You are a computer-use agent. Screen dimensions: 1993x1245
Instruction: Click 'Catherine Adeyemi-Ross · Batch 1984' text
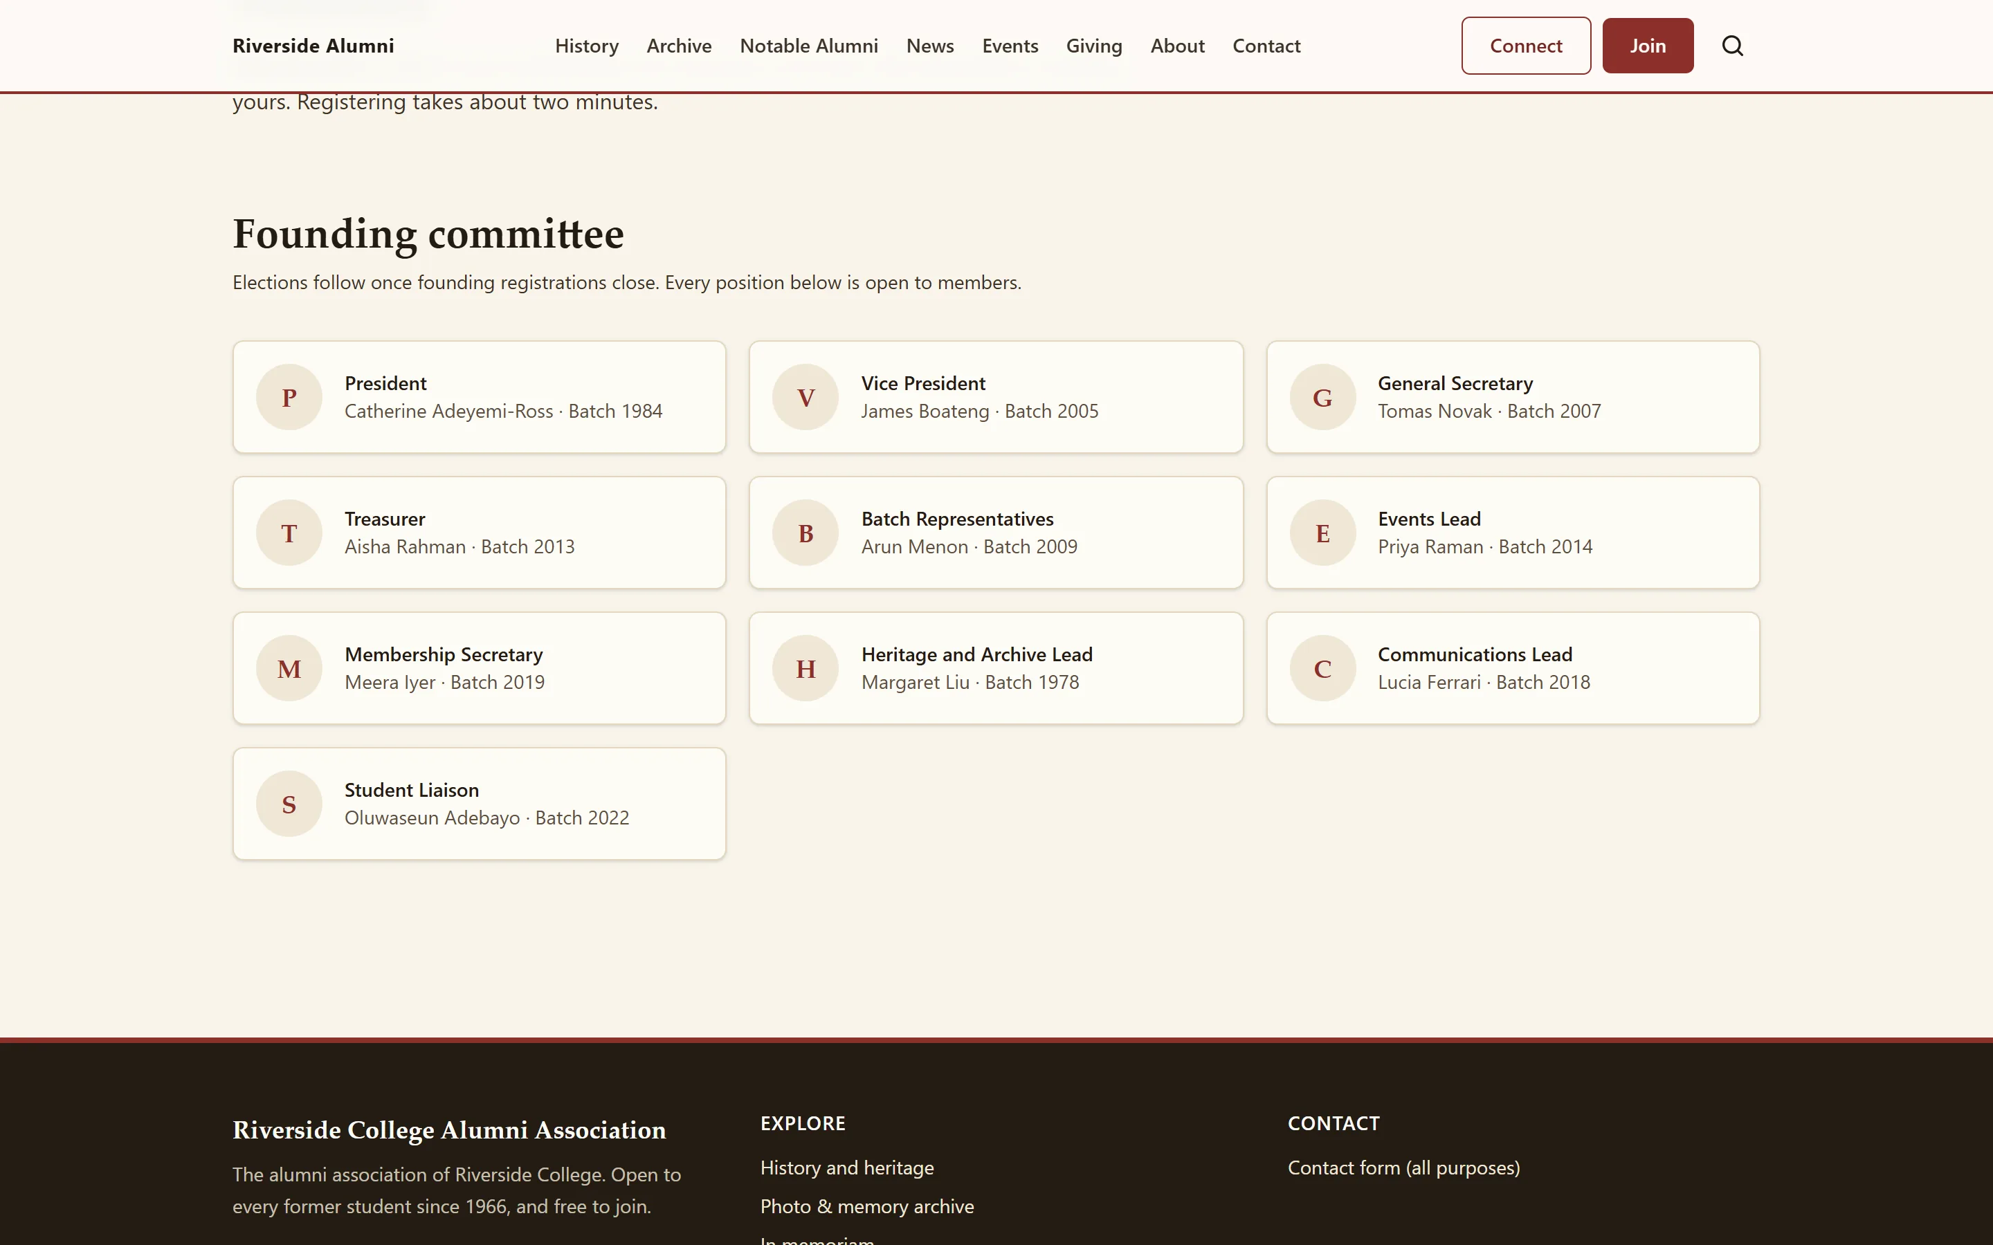(503, 411)
